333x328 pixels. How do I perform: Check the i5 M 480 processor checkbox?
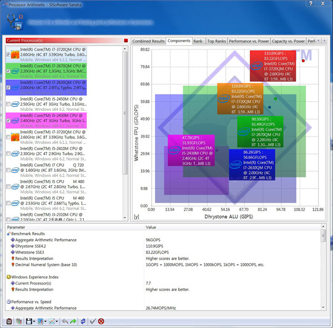[8, 187]
